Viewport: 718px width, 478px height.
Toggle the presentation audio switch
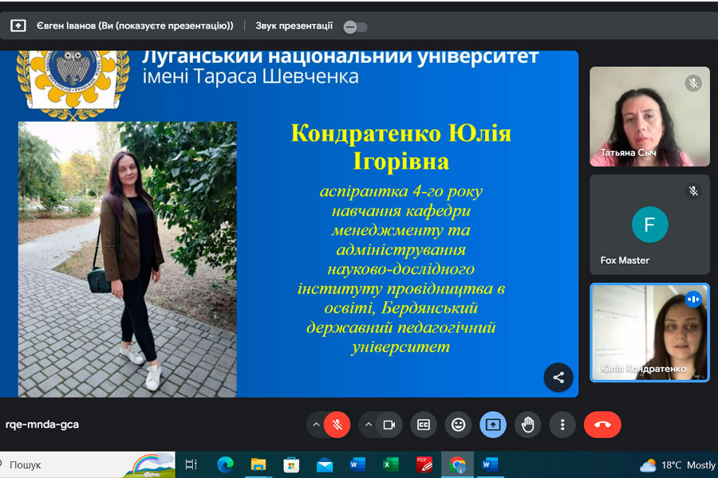tap(355, 27)
